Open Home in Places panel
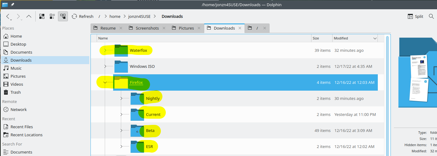The width and height of the screenshot is (437, 156). 45,36
